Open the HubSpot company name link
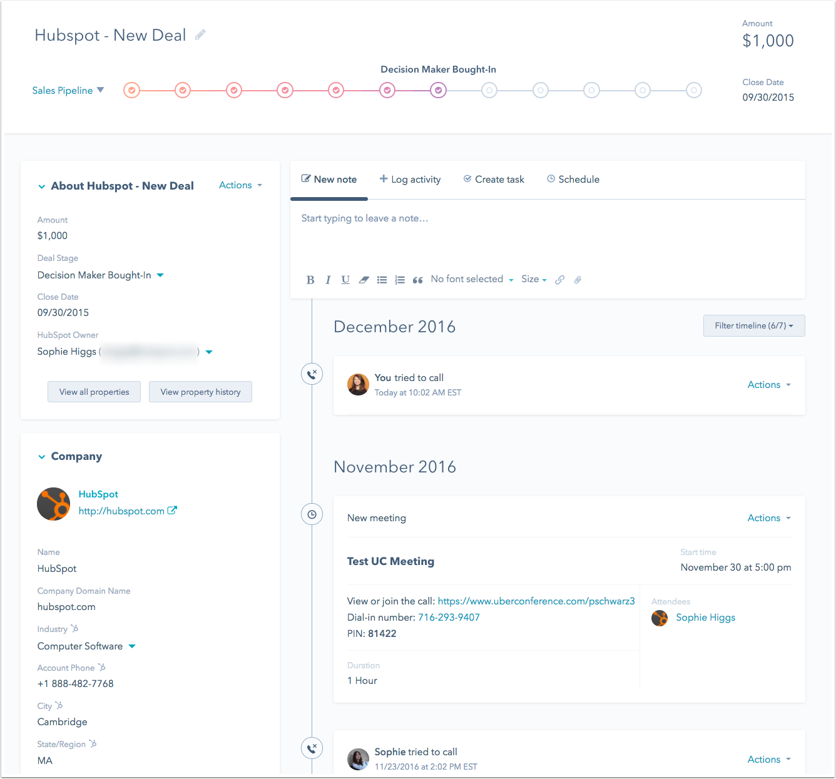This screenshot has height=779, width=836. pos(98,494)
